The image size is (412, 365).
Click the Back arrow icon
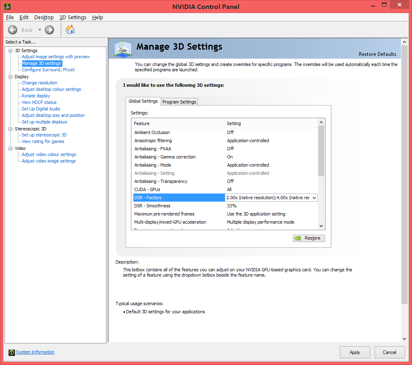pyautogui.click(x=12, y=30)
